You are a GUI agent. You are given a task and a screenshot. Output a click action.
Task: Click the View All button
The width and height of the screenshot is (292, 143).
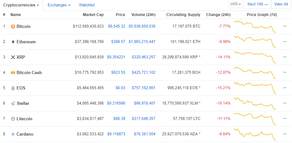(x=281, y=4)
